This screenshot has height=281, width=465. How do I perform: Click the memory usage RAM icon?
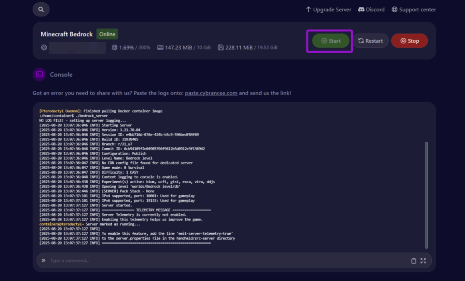click(x=160, y=48)
